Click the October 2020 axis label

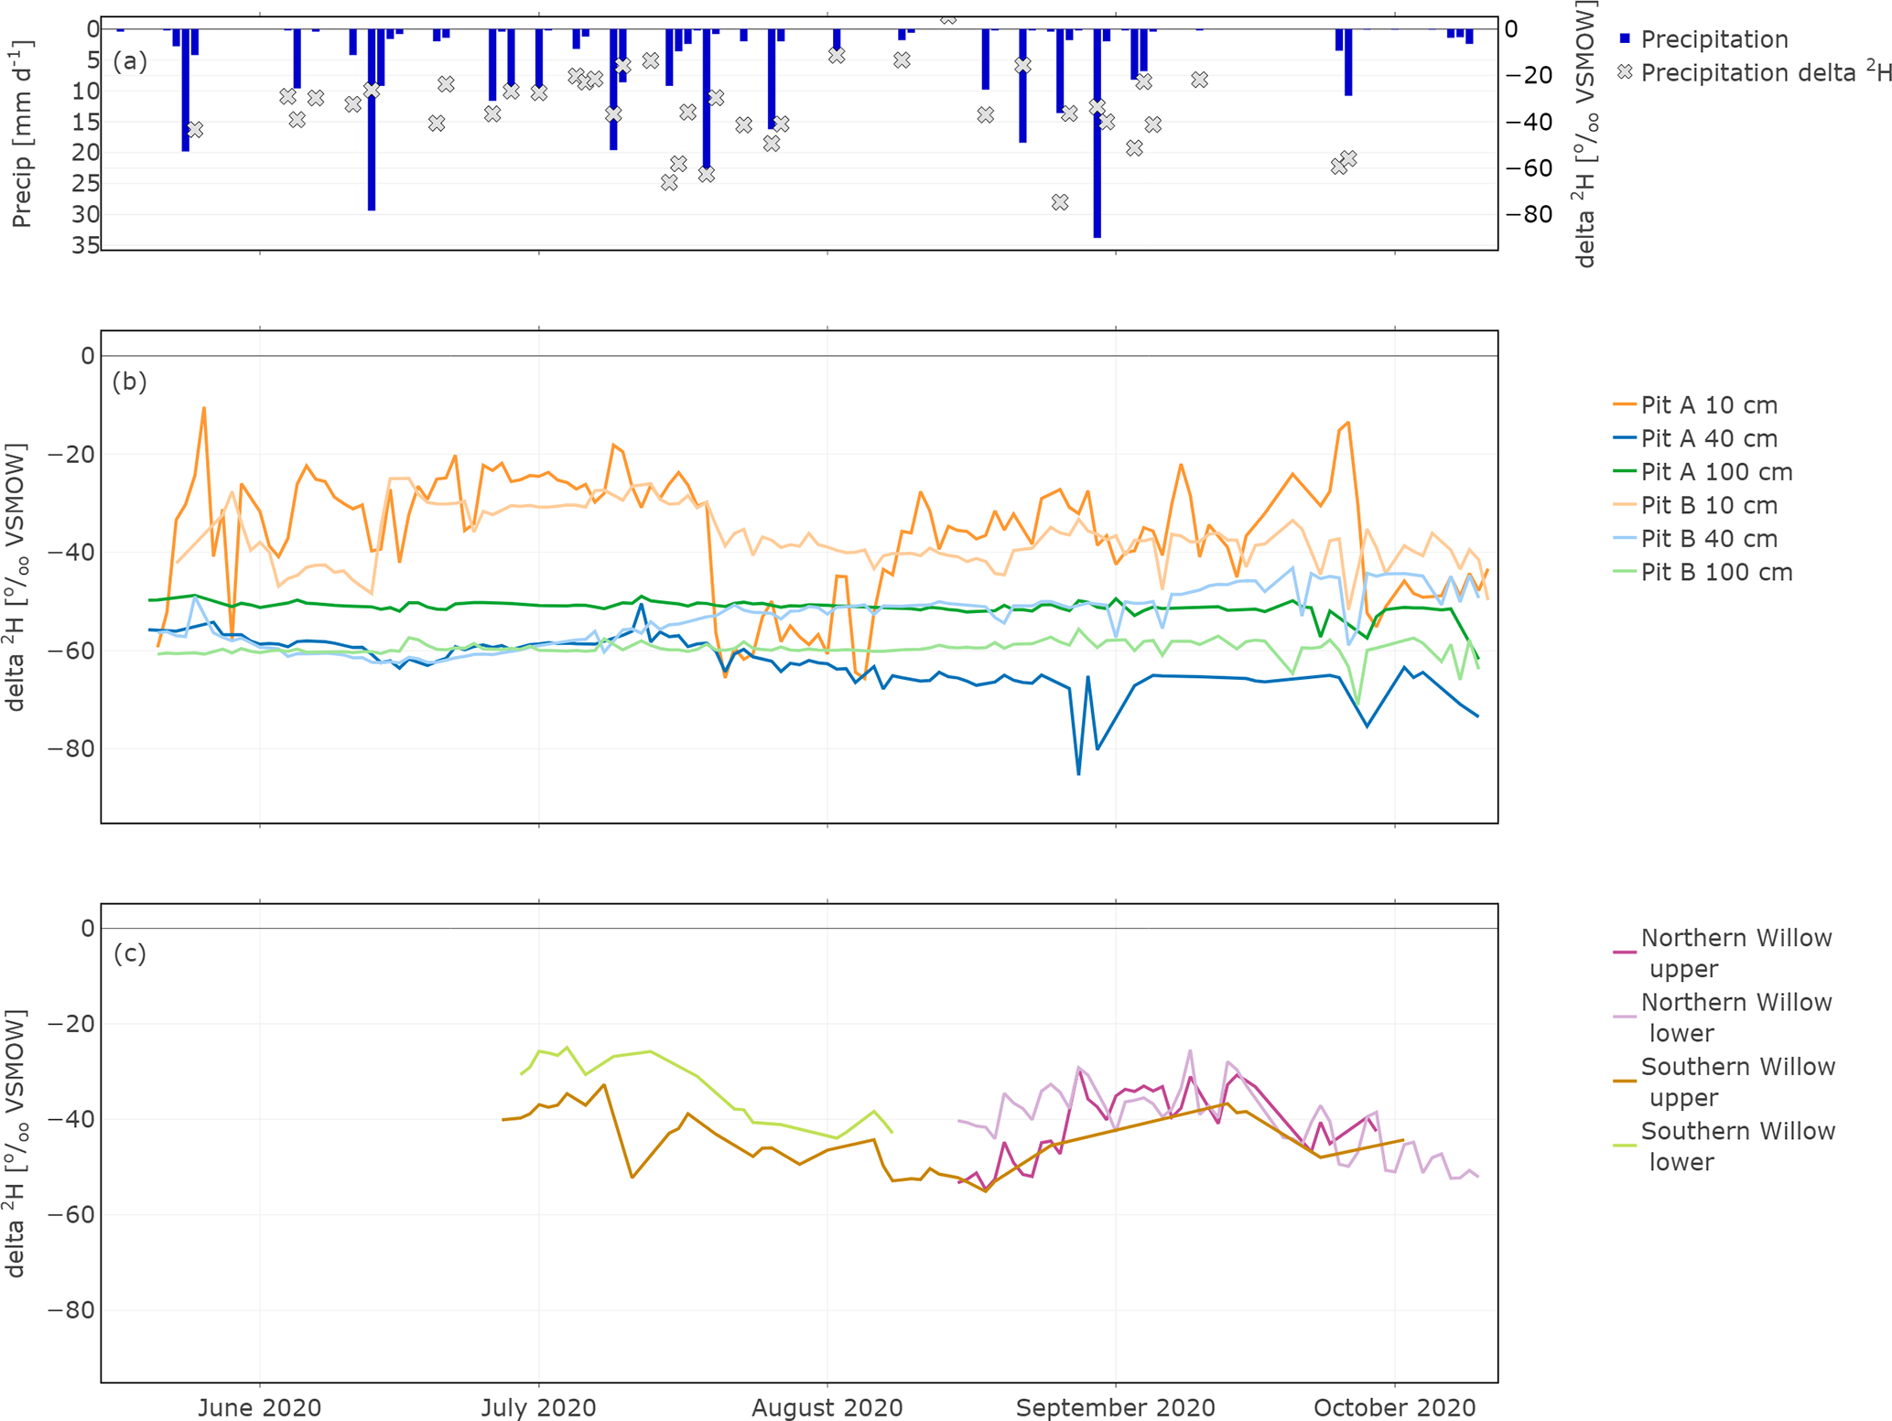pos(1394,1407)
